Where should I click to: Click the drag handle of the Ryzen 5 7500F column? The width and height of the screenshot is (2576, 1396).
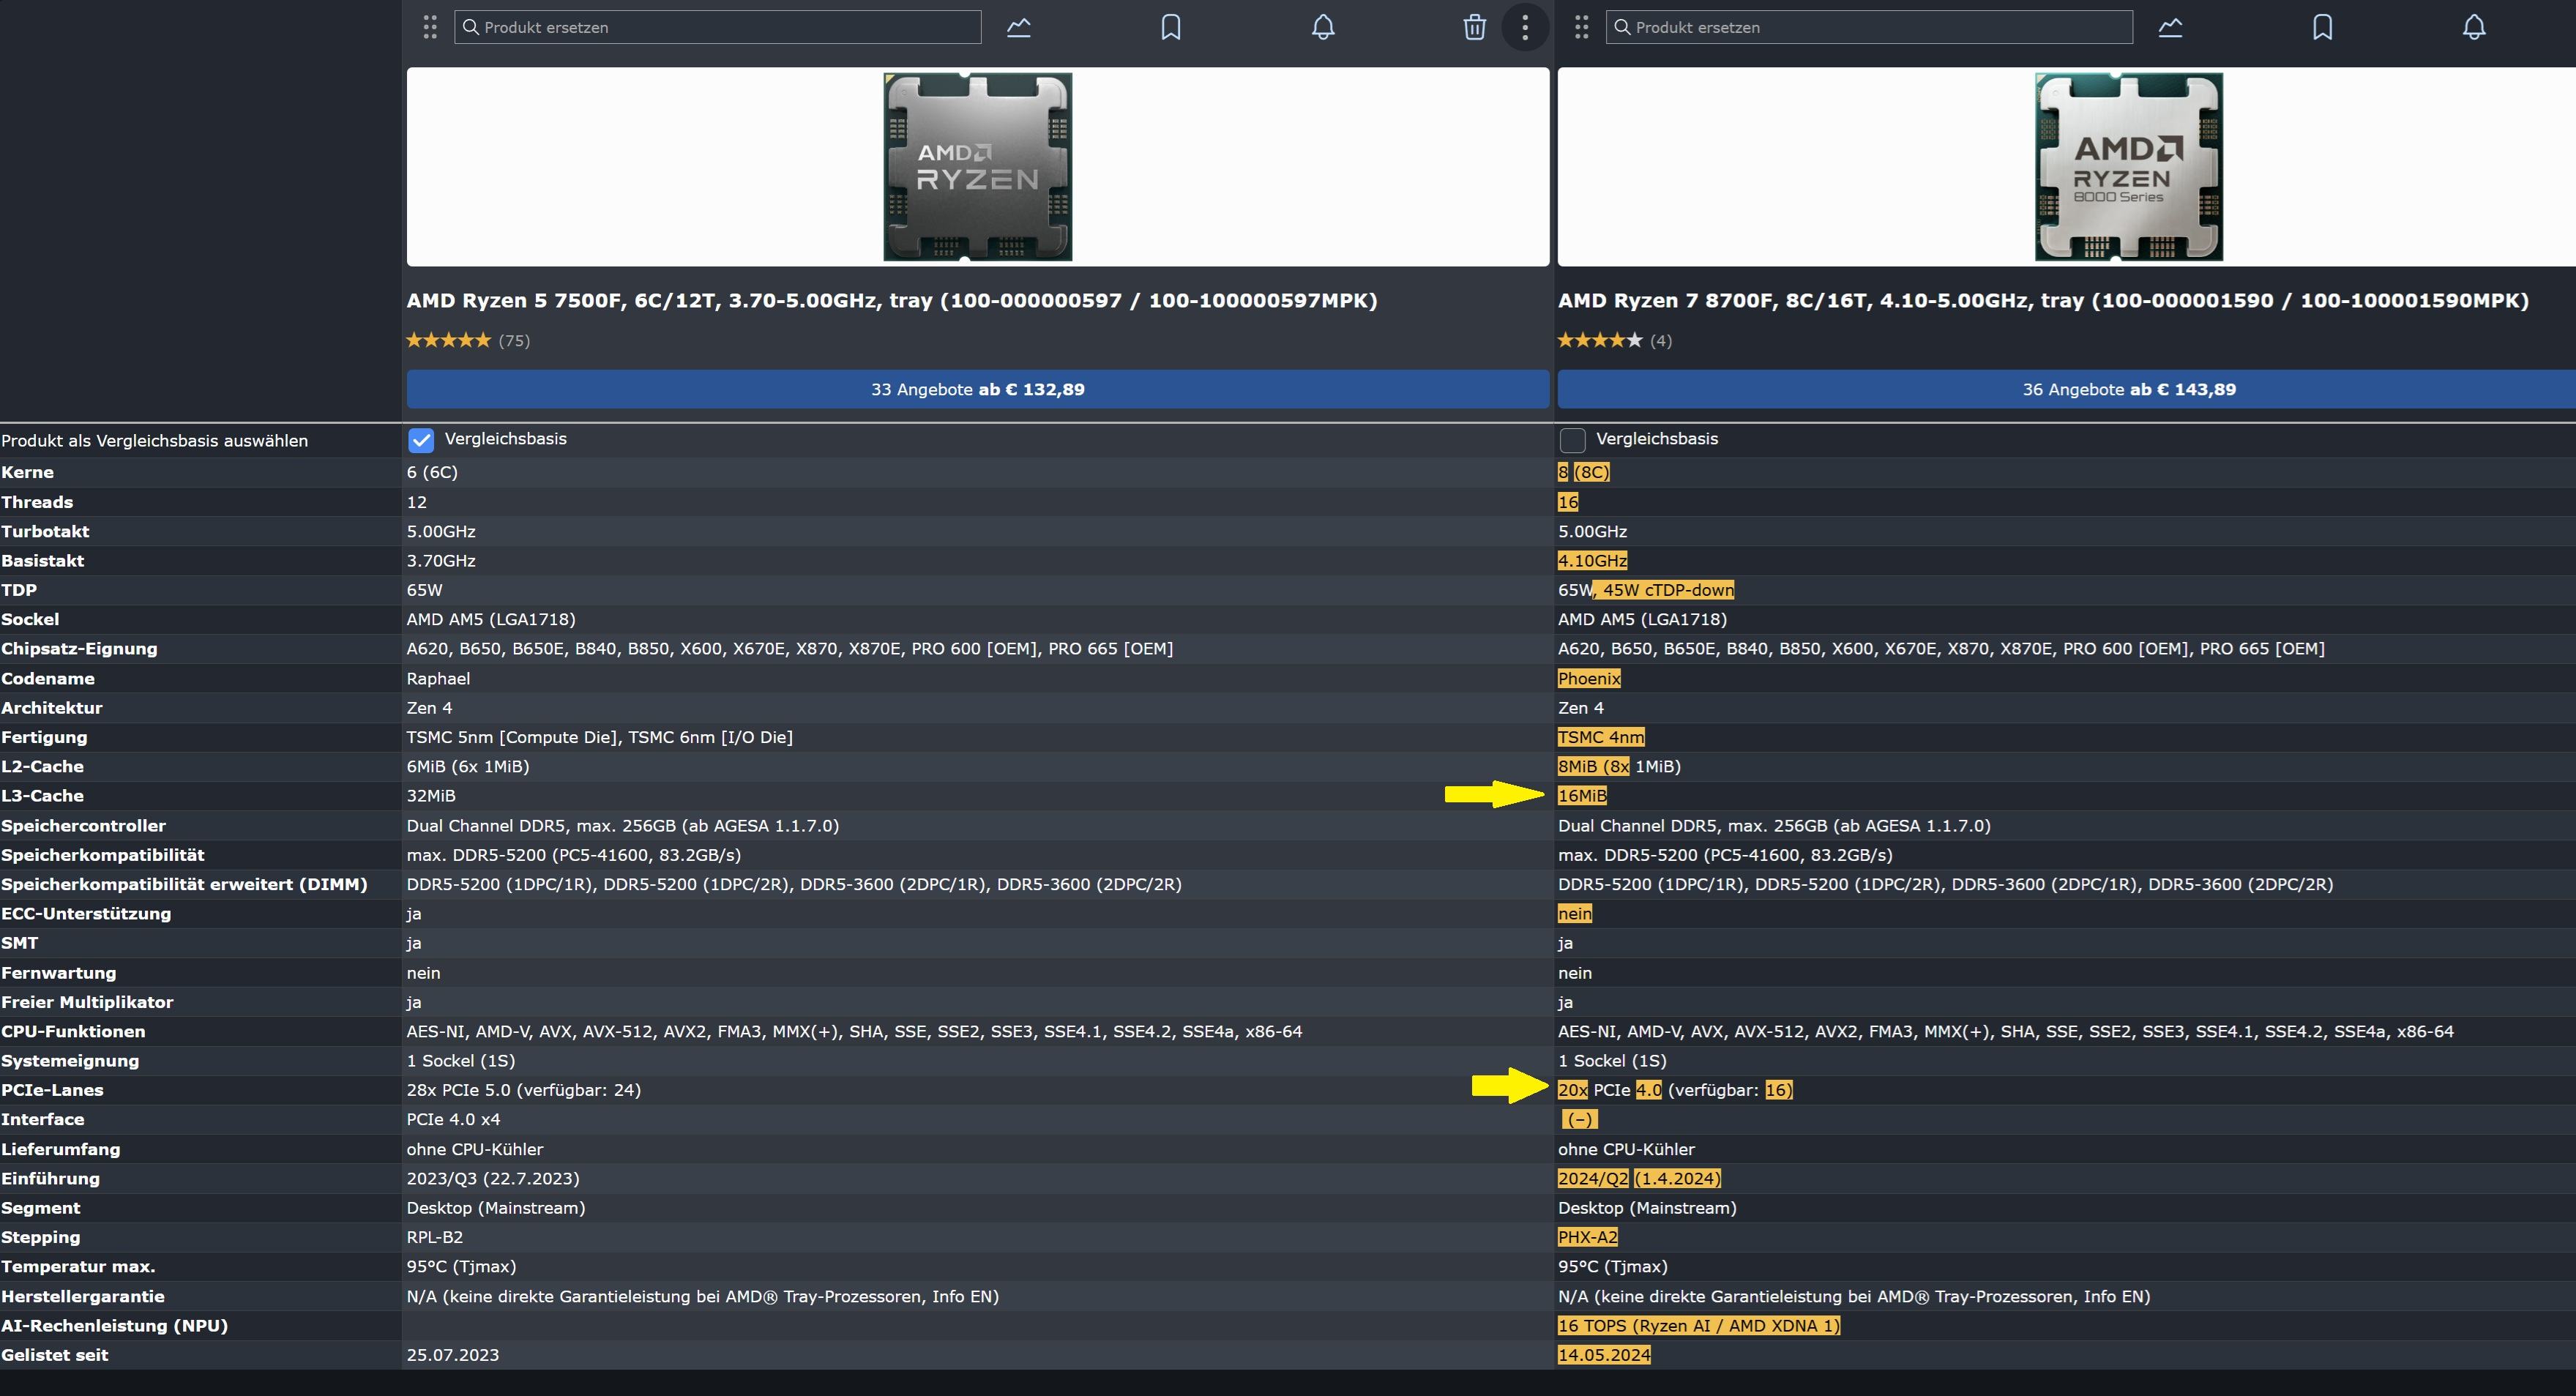(x=430, y=27)
